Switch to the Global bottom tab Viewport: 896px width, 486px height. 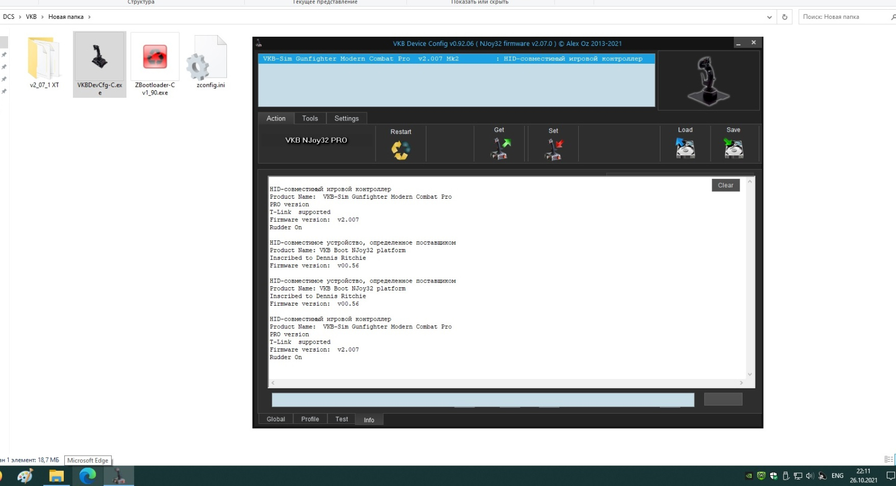click(x=276, y=419)
